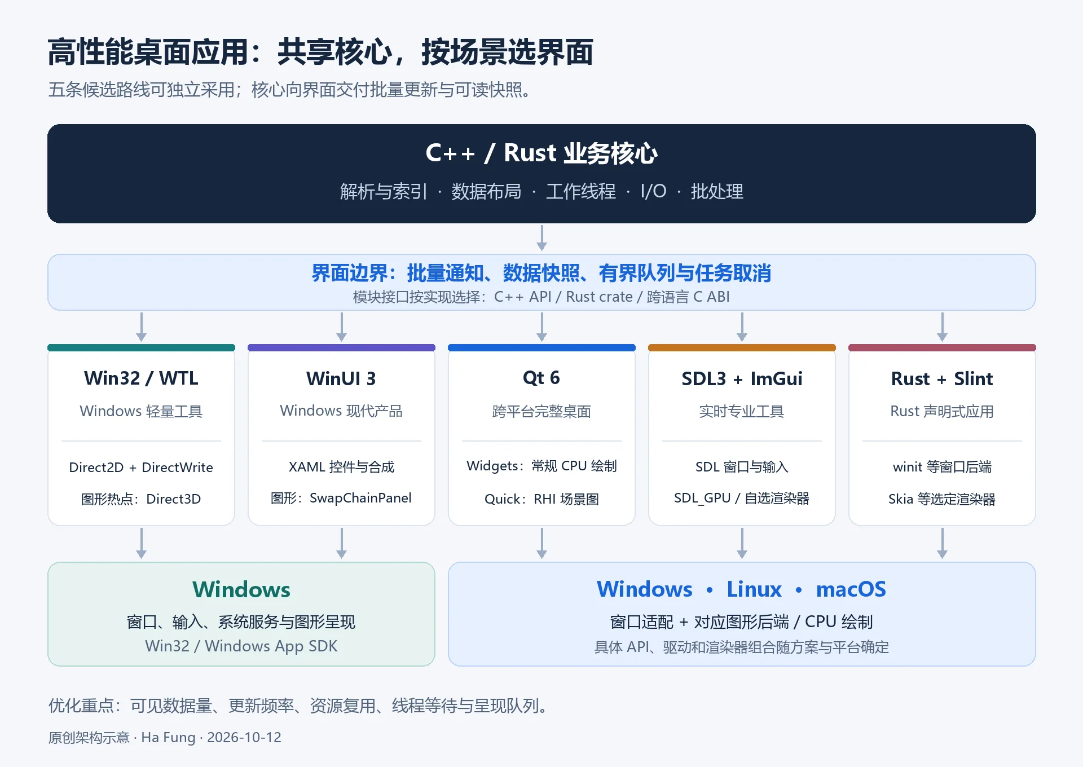The width and height of the screenshot is (1083, 767).
Task: Select Skia 等选定渲染器 text
Action: point(942,499)
